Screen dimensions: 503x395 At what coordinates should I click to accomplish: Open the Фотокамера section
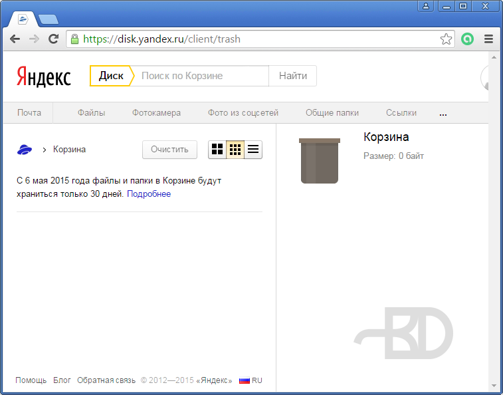157,113
